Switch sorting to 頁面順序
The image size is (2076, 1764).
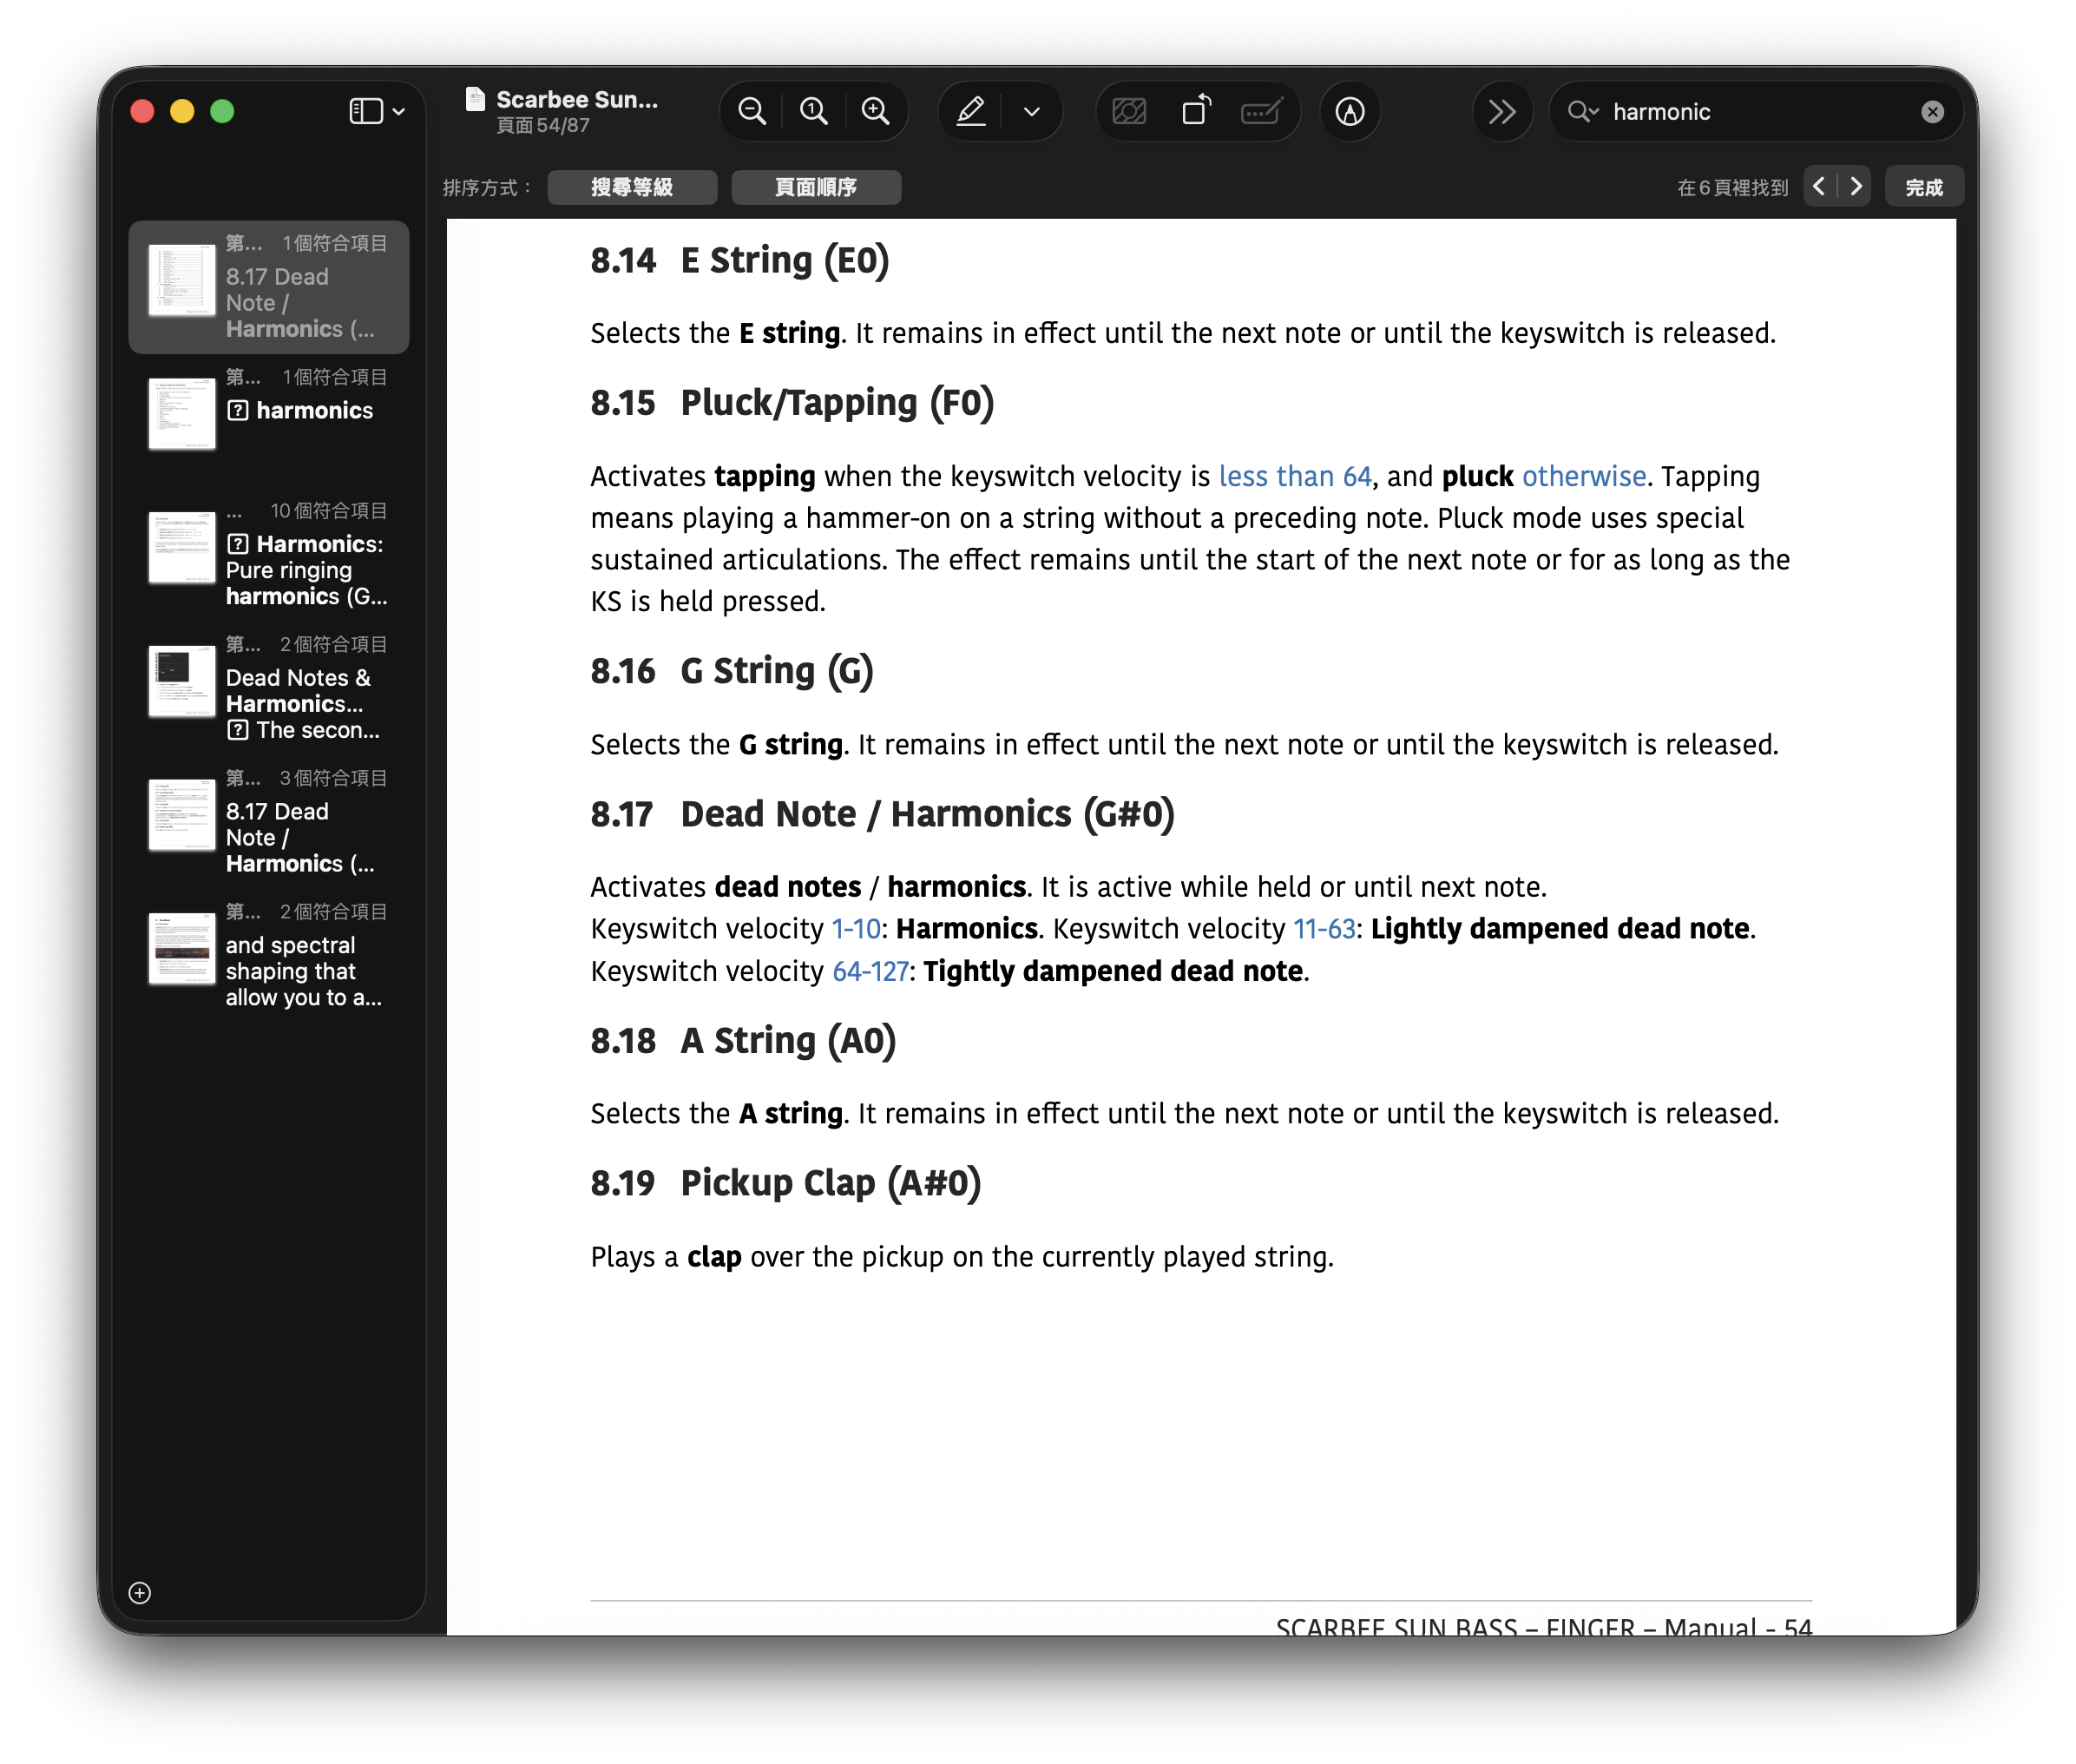pyautogui.click(x=816, y=186)
